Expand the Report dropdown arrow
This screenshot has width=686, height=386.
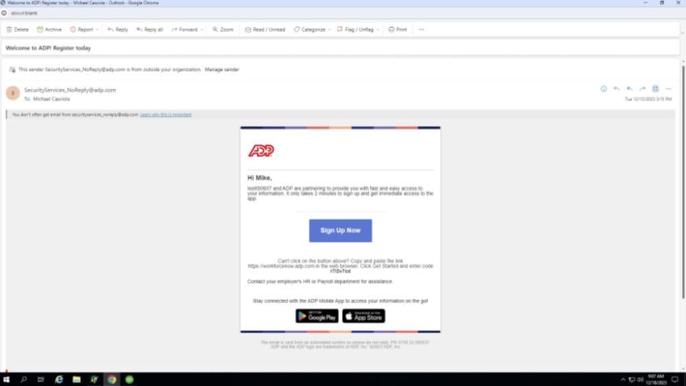(98, 29)
